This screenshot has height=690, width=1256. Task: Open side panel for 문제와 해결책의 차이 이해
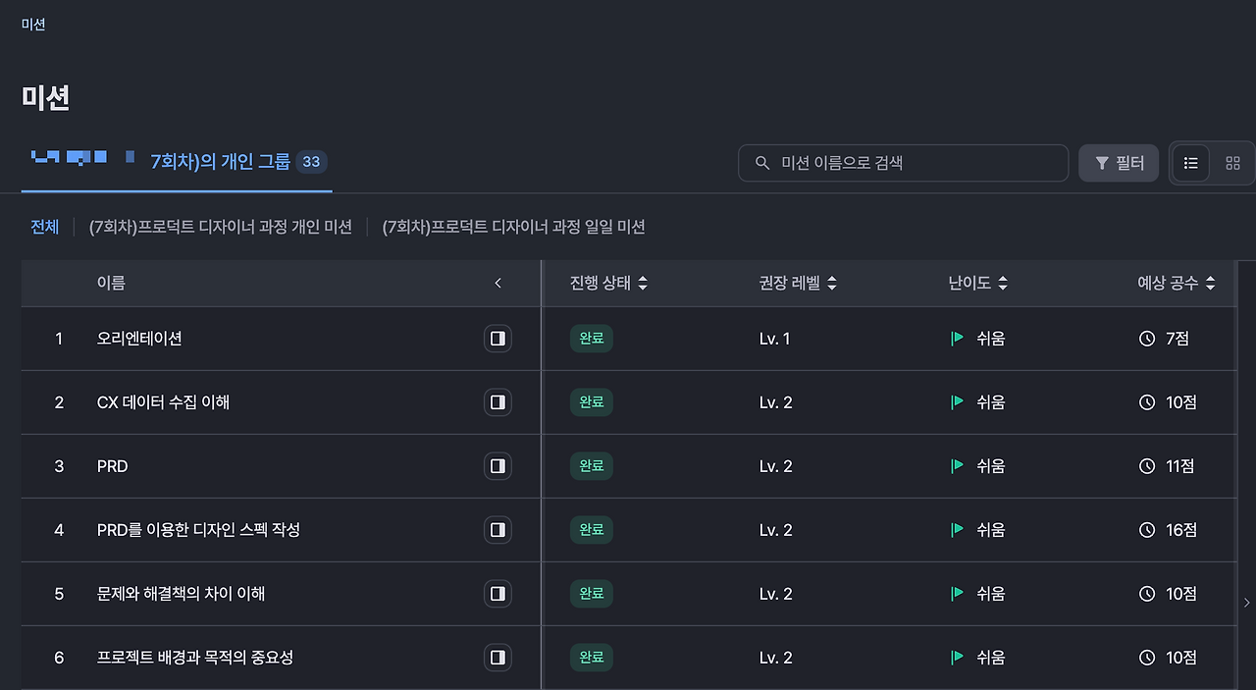pos(497,594)
